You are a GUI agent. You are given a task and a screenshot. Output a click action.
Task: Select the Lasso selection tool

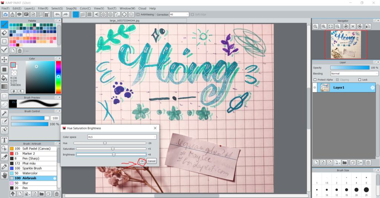click(x=4, y=105)
